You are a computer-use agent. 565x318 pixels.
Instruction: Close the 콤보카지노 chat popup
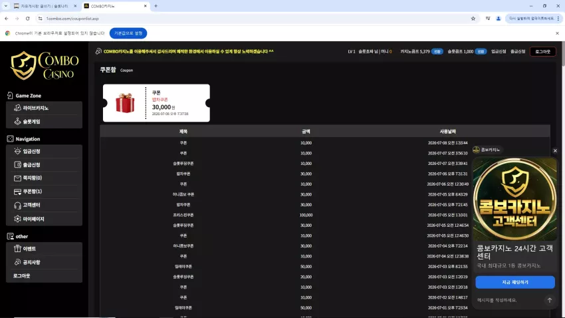[x=555, y=151]
